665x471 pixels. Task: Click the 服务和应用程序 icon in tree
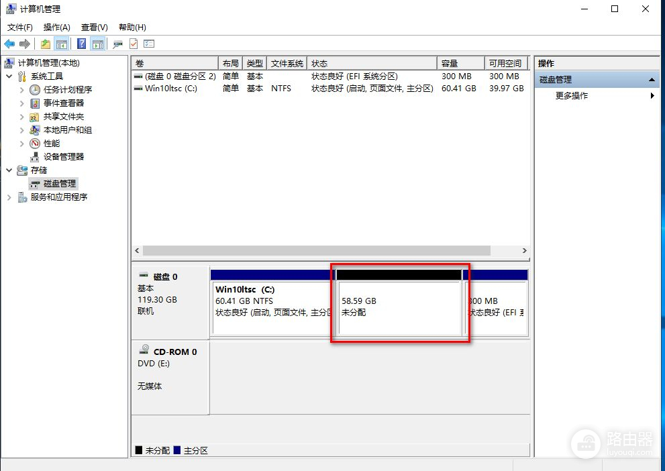pos(22,197)
